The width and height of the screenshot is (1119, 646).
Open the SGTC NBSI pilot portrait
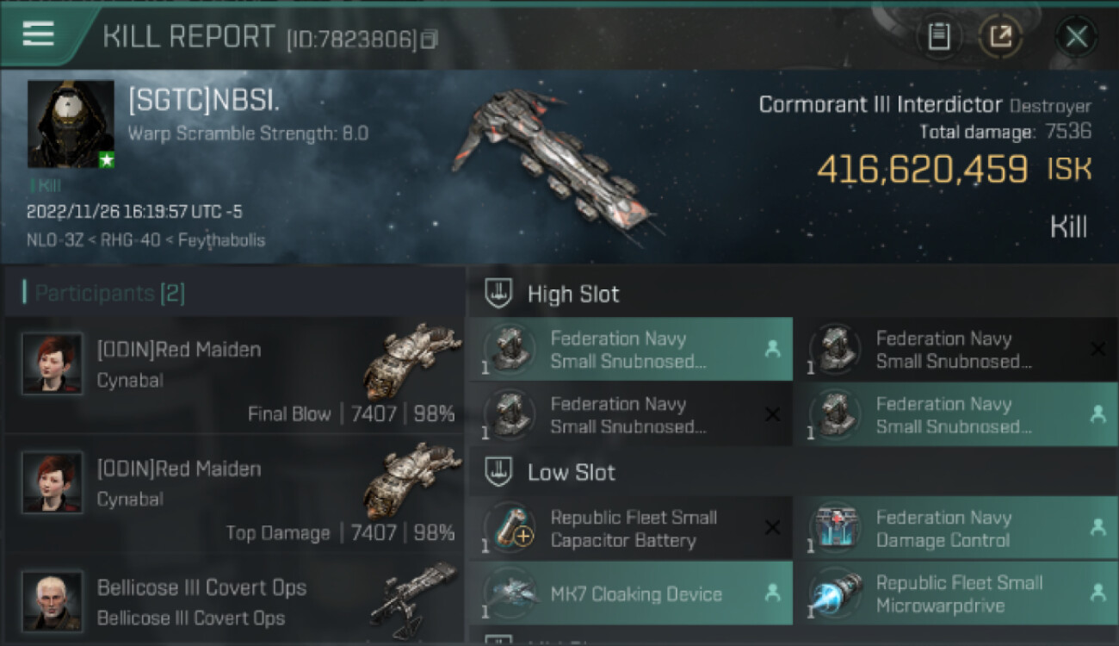click(71, 124)
